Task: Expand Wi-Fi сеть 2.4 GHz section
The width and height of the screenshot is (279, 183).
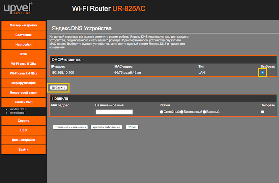Action: pos(24,73)
